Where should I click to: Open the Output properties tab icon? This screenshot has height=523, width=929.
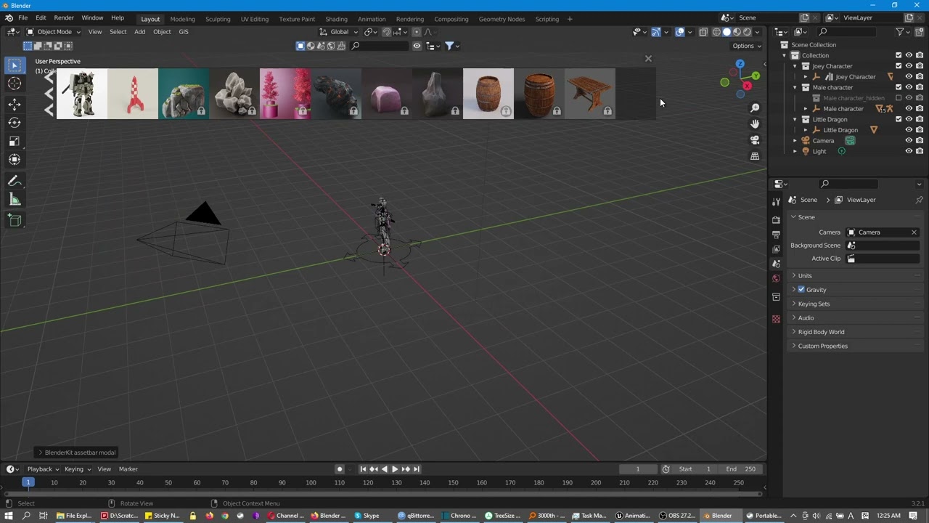tap(776, 234)
